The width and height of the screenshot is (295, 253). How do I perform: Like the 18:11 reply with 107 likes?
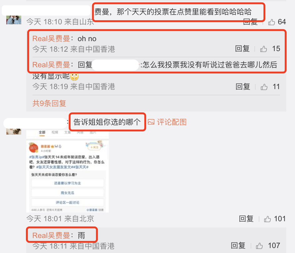pos(259,246)
